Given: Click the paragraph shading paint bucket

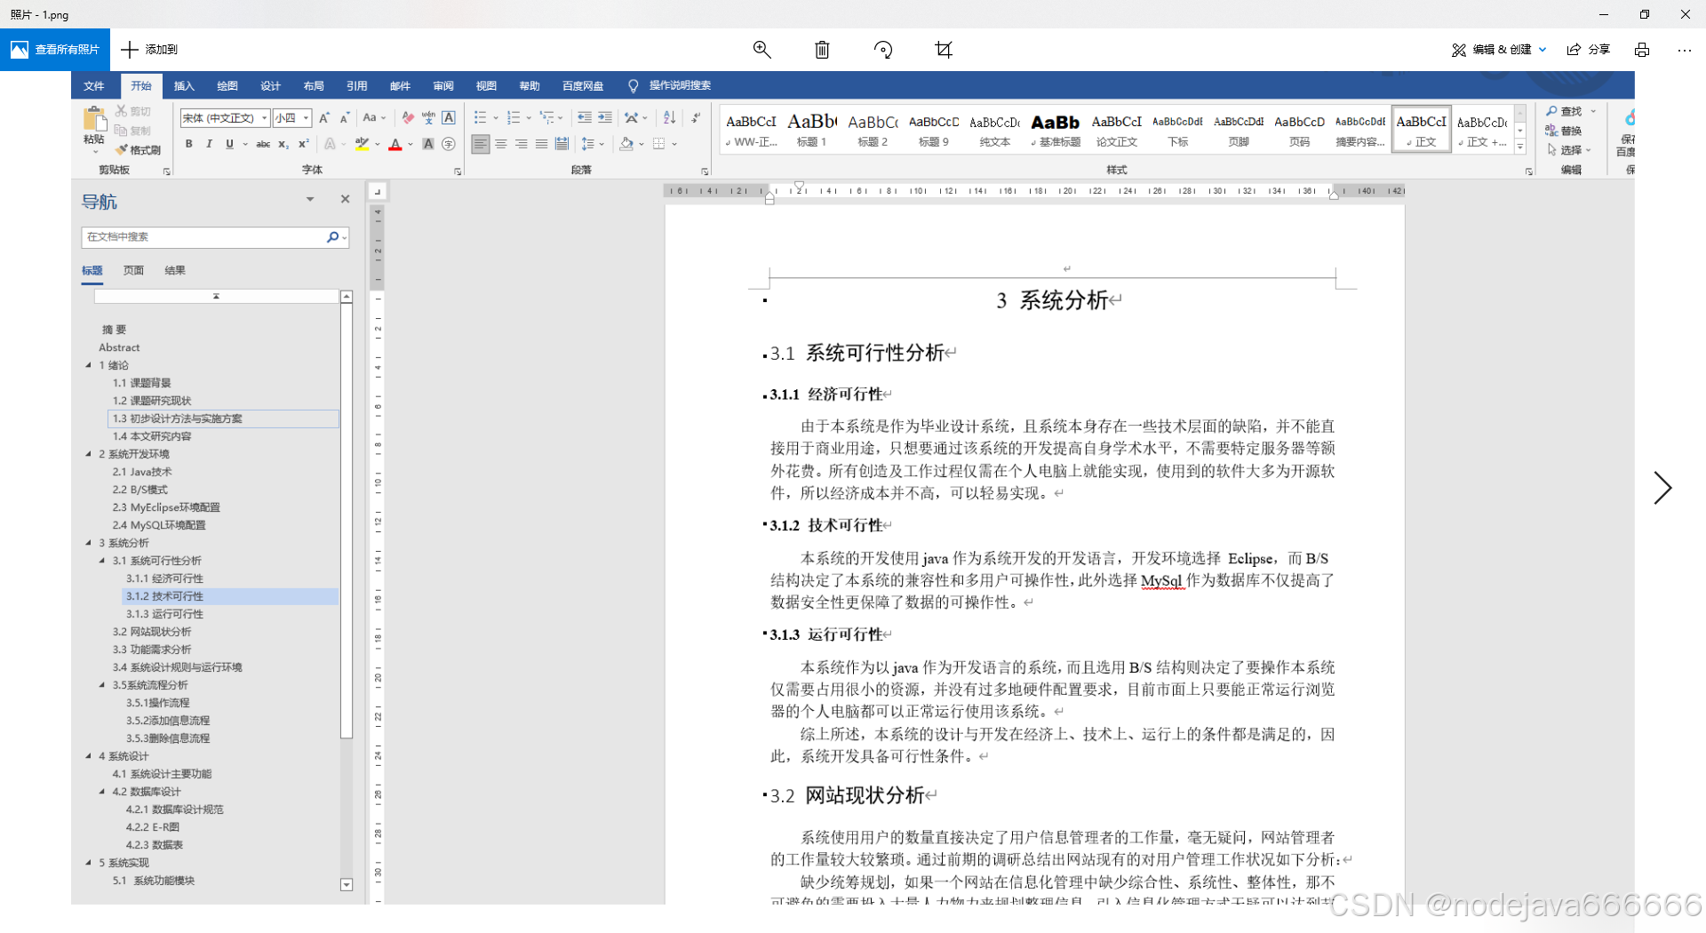Looking at the screenshot, I should pyautogui.click(x=626, y=144).
